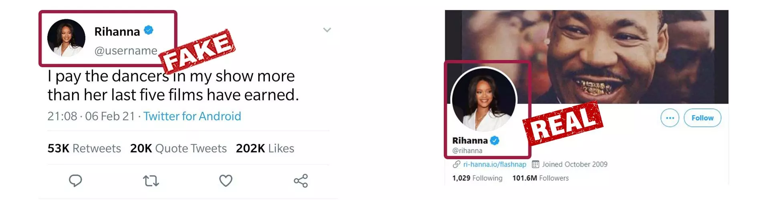View the 53K Retweets list

tap(84, 148)
